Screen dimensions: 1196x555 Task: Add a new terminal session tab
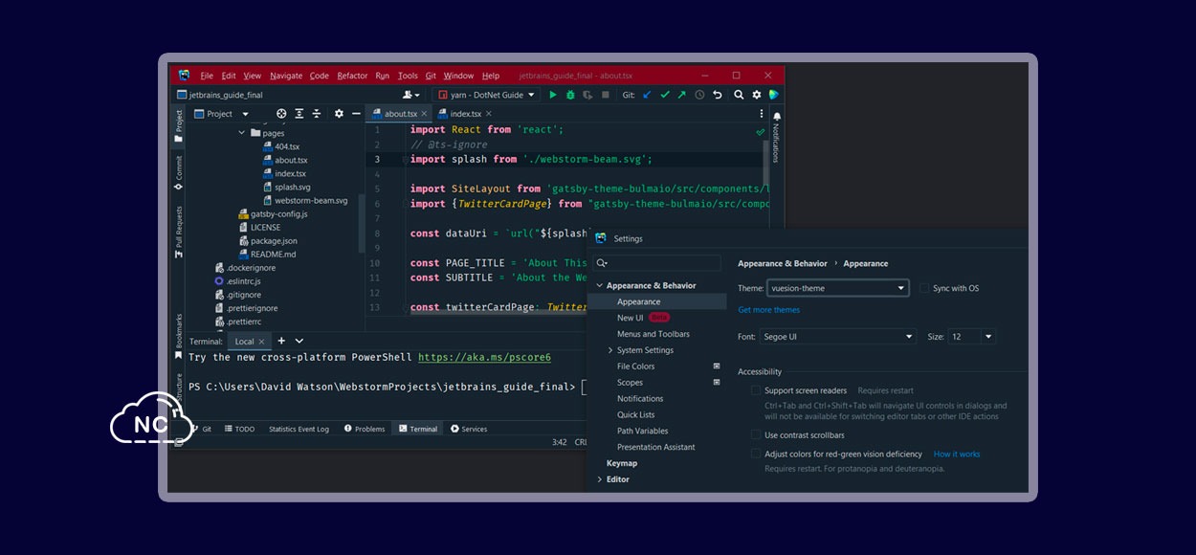tap(281, 341)
